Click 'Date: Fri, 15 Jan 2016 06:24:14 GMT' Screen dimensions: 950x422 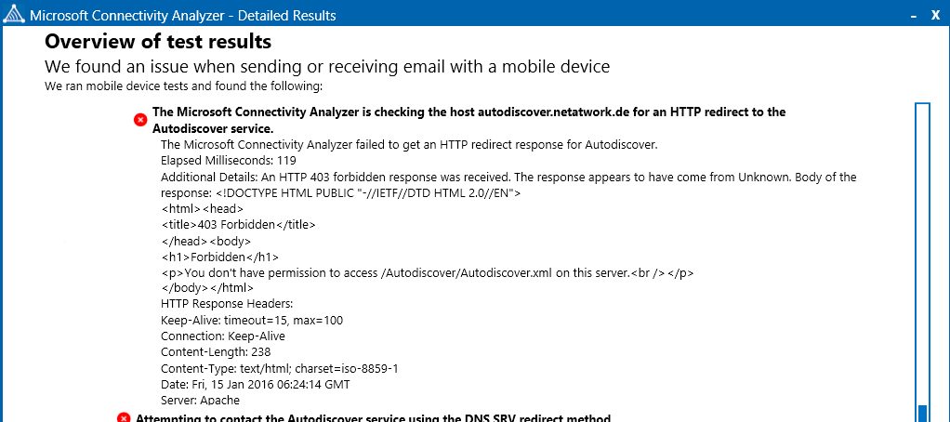255,384
